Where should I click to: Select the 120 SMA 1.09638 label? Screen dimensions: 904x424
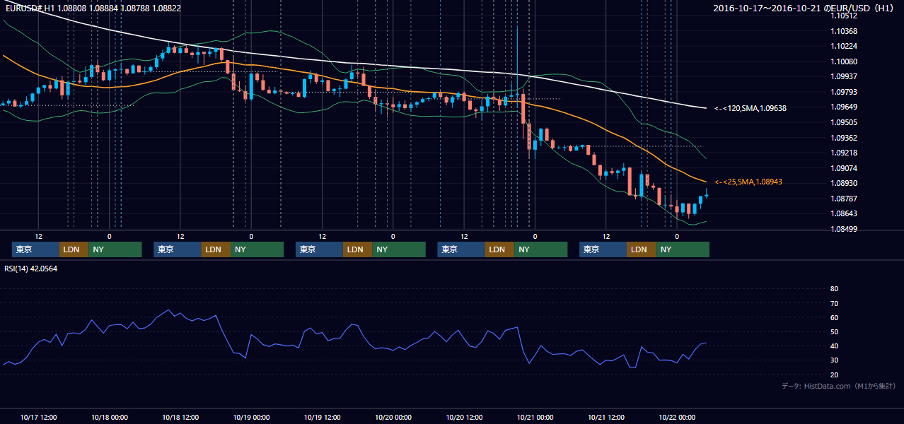pyautogui.click(x=751, y=108)
